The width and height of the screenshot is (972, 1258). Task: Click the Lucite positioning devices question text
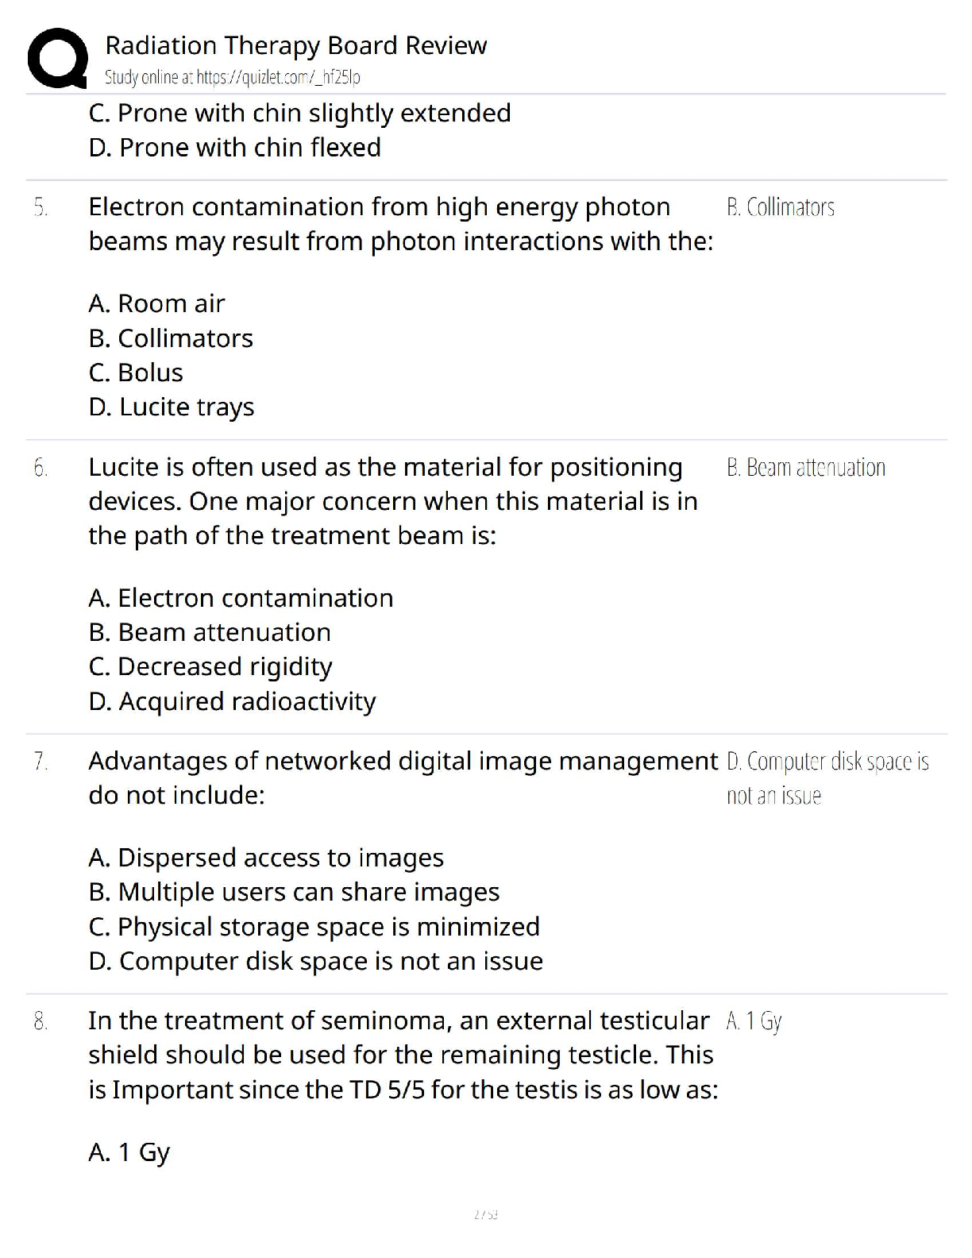[x=392, y=501]
